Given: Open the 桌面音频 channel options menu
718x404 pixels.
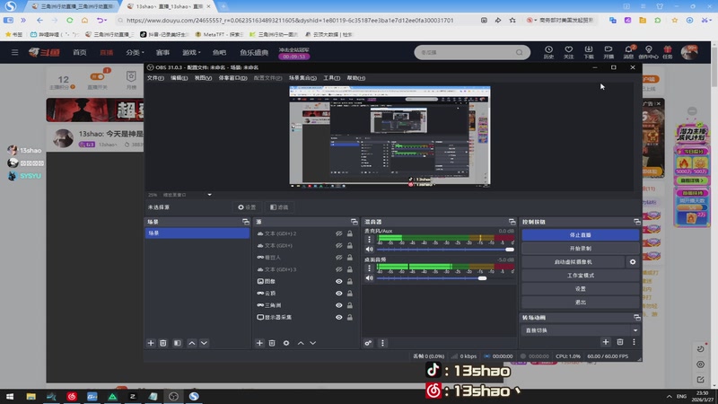Looking at the screenshot, I should coord(370,268).
